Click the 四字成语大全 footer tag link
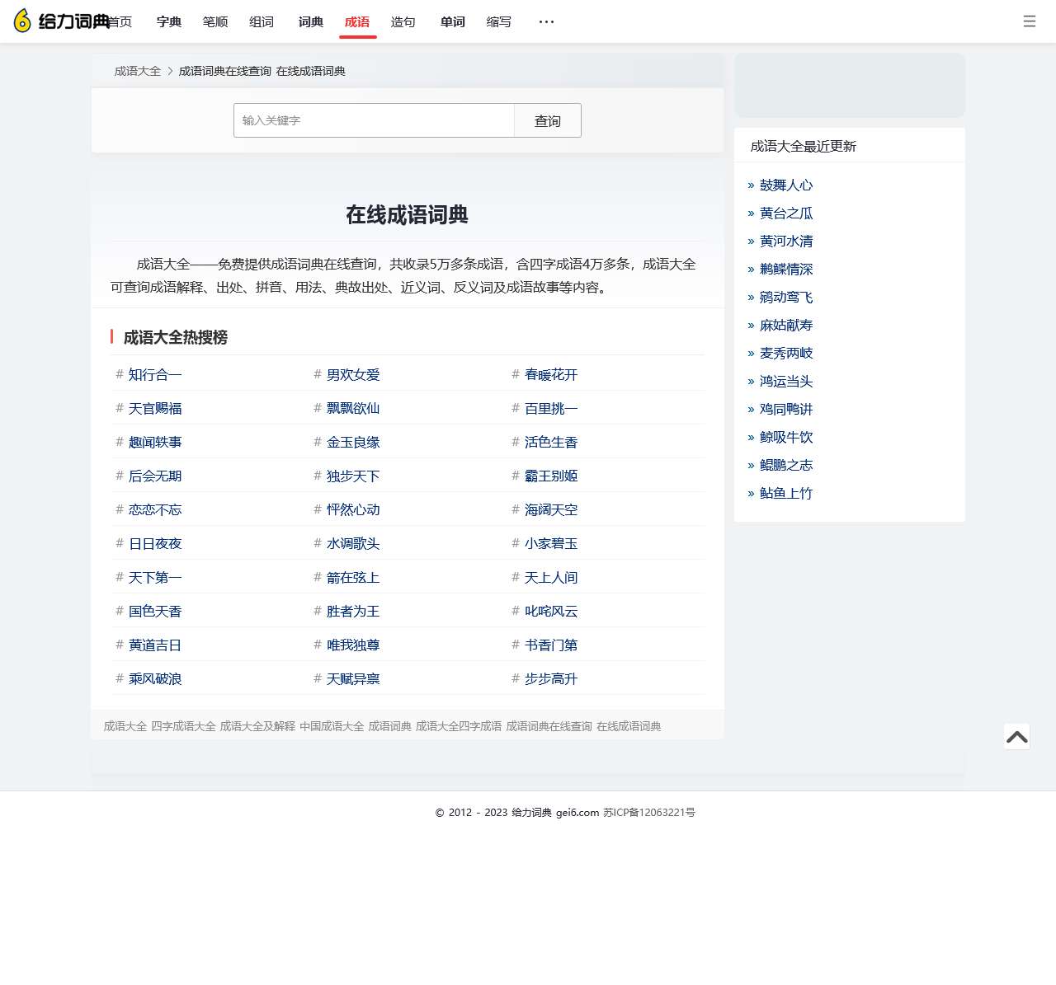Screen dimensions: 1056x985 coord(183,726)
